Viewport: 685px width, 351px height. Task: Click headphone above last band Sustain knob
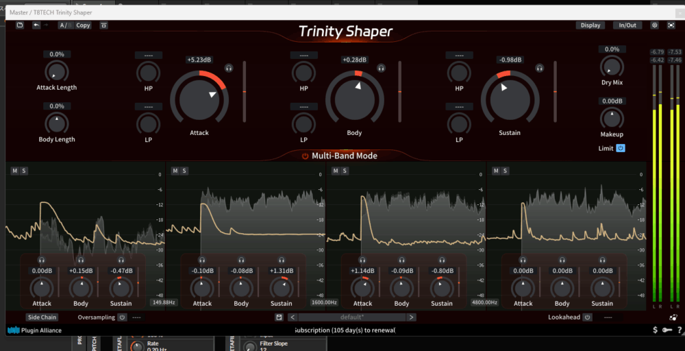click(x=602, y=260)
